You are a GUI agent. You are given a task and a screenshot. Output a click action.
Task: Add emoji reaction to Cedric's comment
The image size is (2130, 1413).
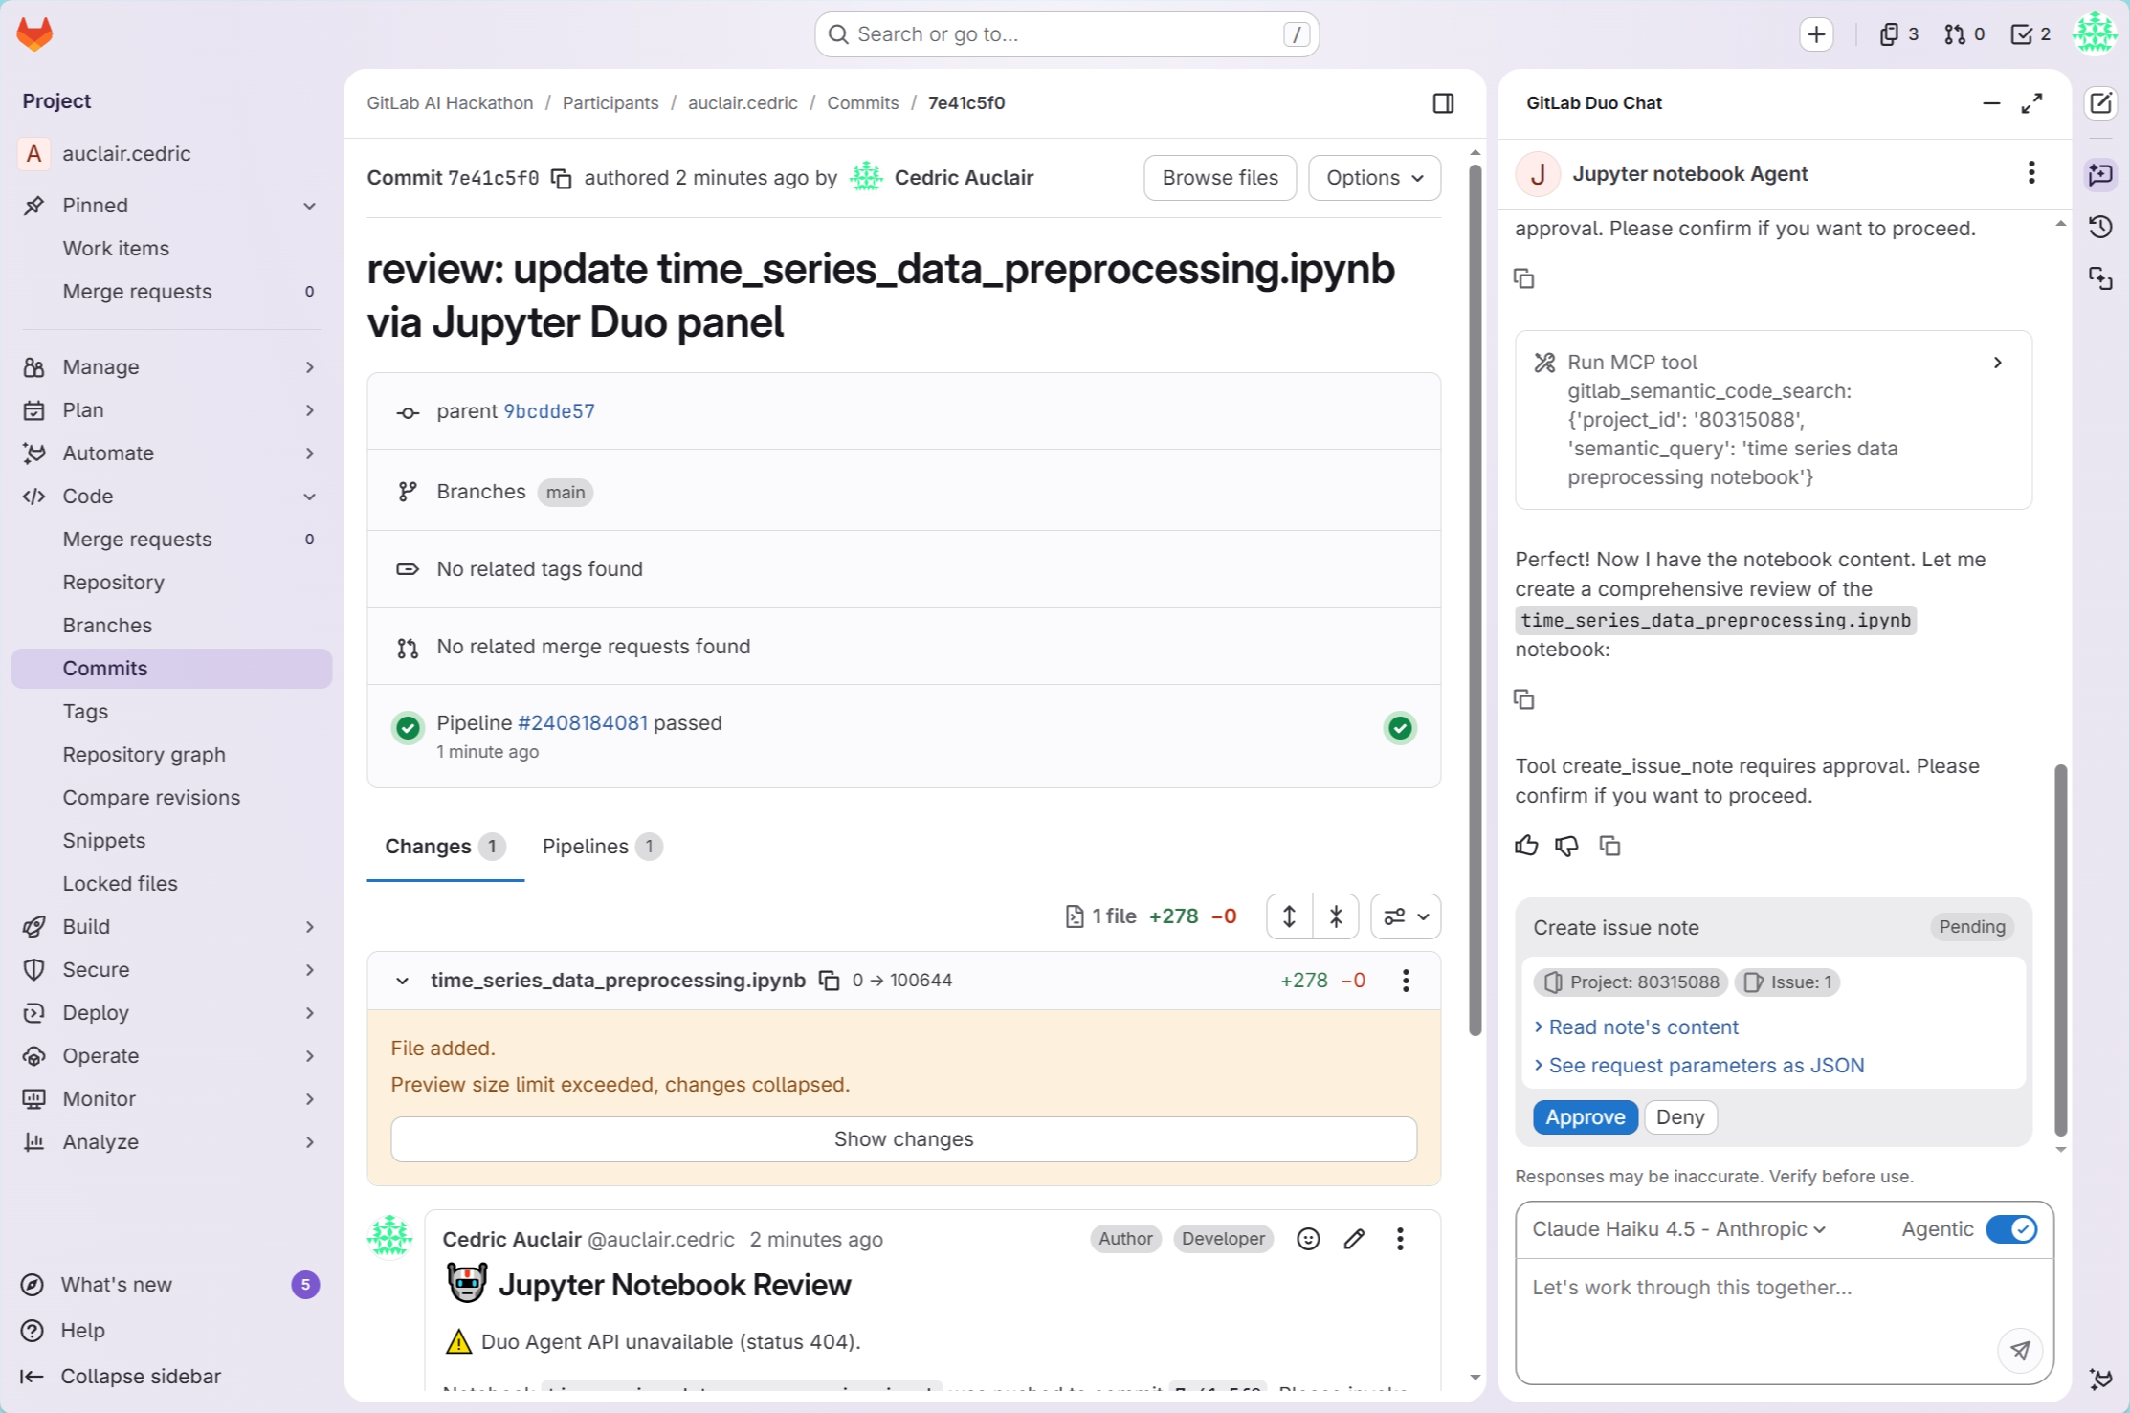[x=1308, y=1239]
